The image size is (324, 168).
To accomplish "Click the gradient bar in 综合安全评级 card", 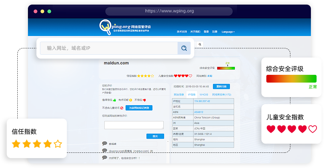I will [291, 79].
